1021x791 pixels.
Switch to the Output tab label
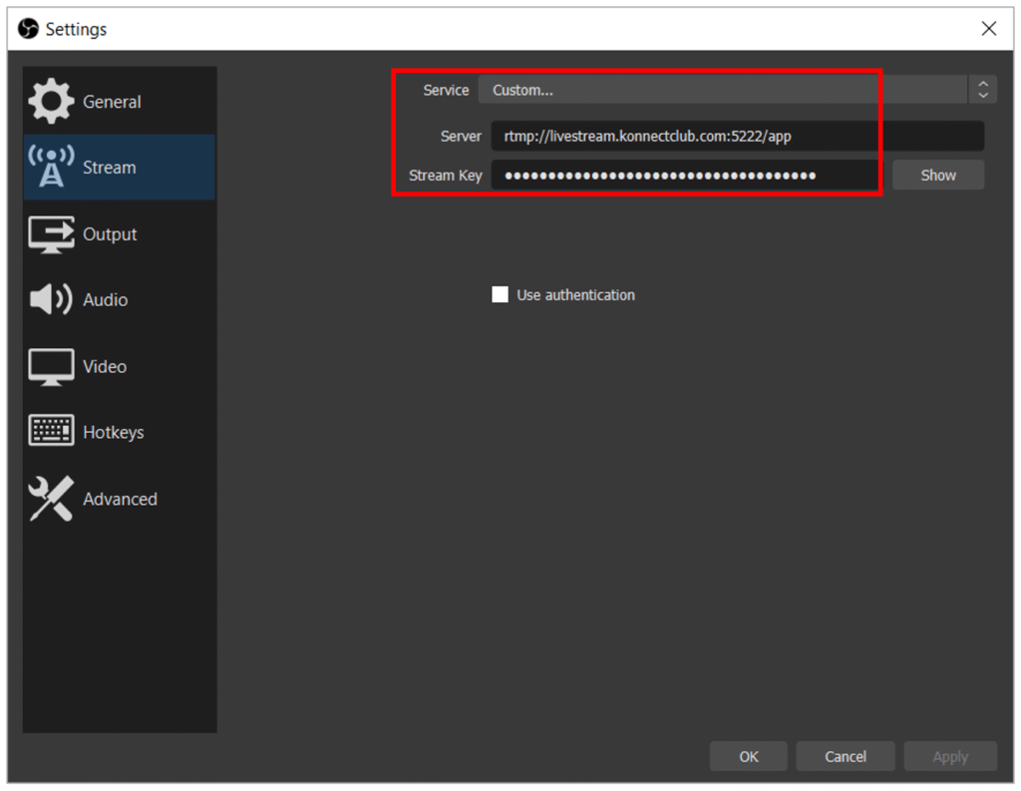pyautogui.click(x=110, y=234)
